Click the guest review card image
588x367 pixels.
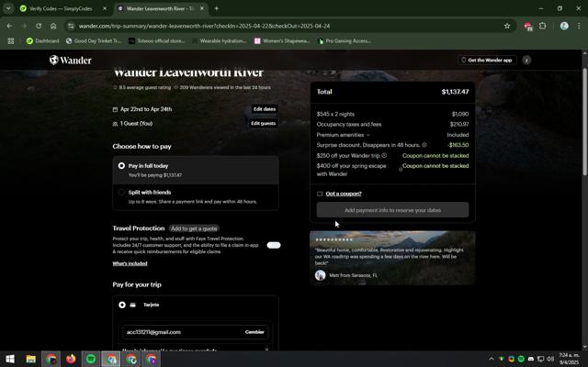click(x=392, y=258)
